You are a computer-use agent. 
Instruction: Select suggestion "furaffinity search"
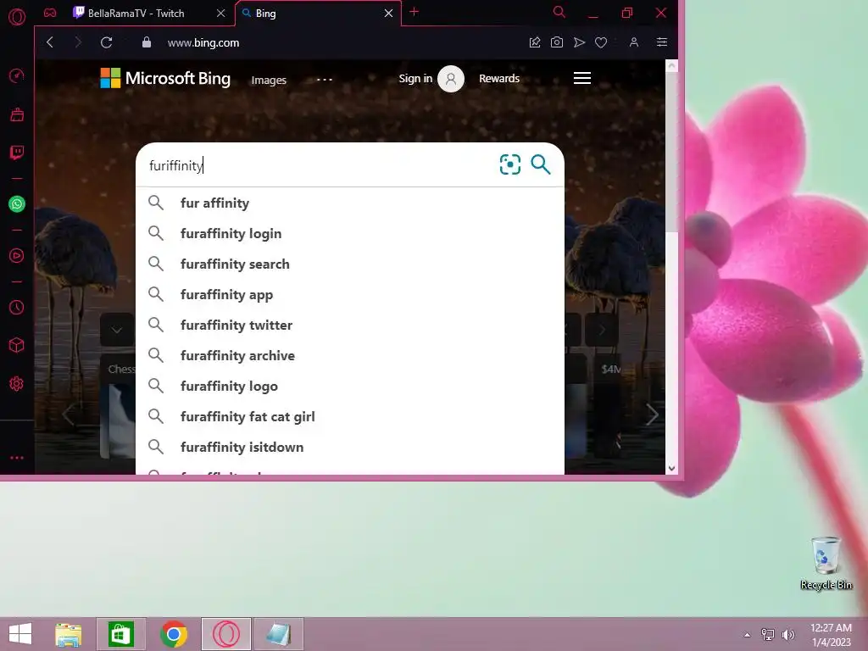click(350, 264)
